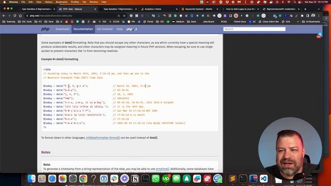The width and height of the screenshot is (331, 186).
Task: Open WhatsApp from the dock
Action: [156, 179]
